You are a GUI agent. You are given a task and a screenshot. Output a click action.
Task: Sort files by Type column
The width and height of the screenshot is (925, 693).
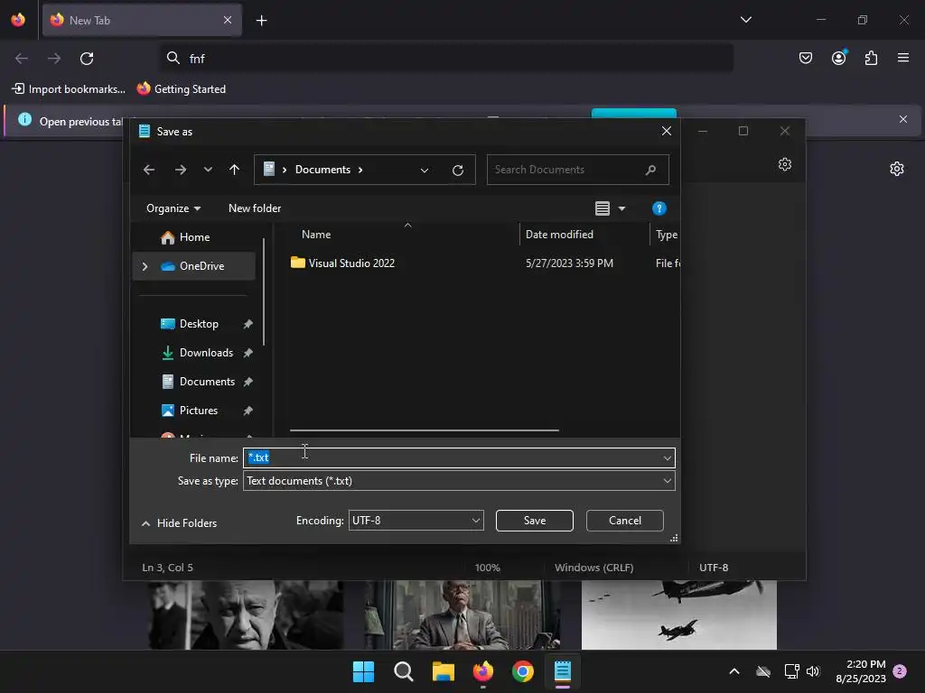(666, 235)
